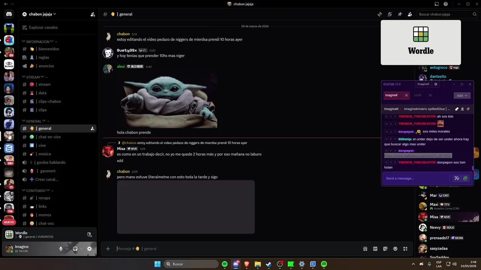Open emoji picker in message bar

[395, 249]
